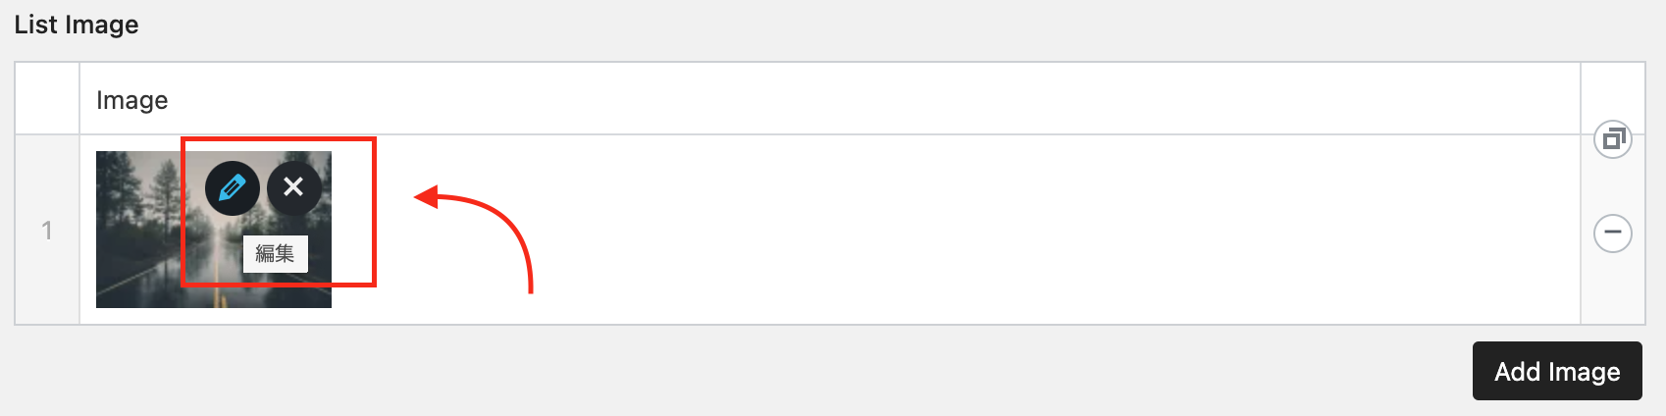Click the gray area left of Add Image
Viewport: 1666px width, 416px height.
tap(883, 371)
